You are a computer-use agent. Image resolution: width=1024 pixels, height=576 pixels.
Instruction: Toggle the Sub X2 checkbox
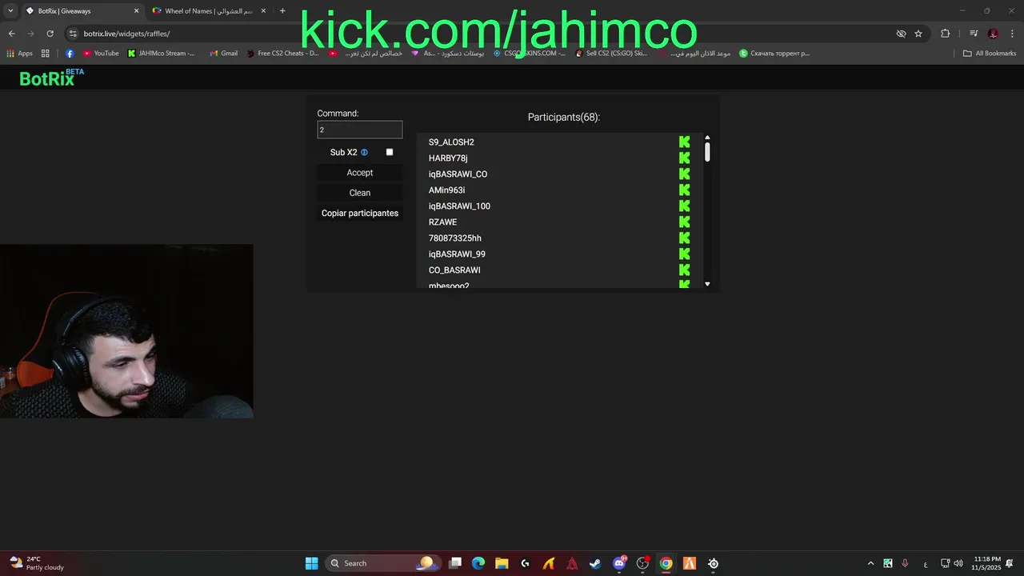point(390,152)
